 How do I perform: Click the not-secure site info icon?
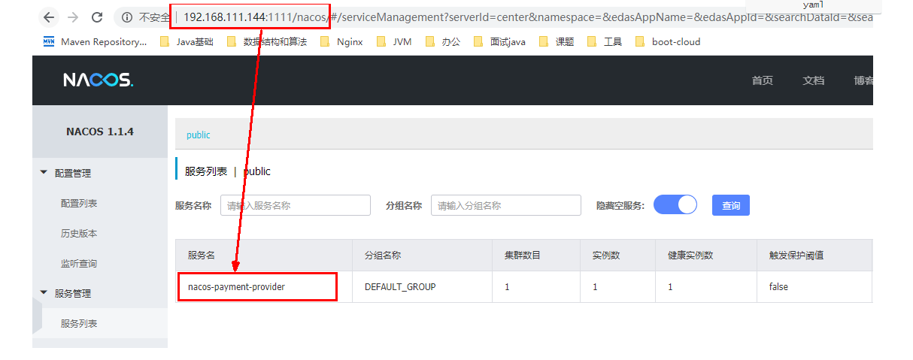pyautogui.click(x=128, y=17)
